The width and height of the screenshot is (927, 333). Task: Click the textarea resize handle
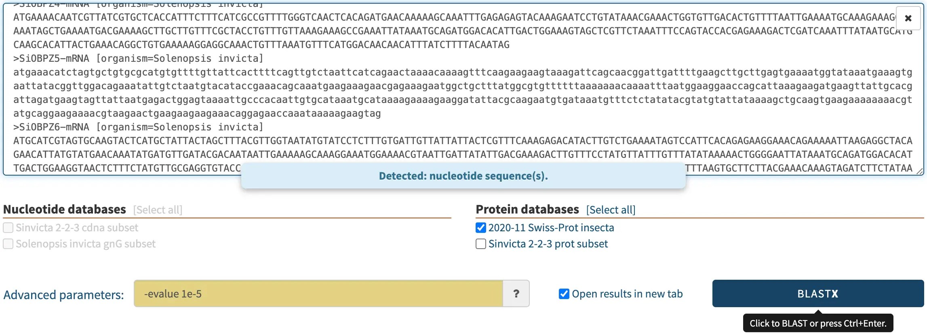920,172
